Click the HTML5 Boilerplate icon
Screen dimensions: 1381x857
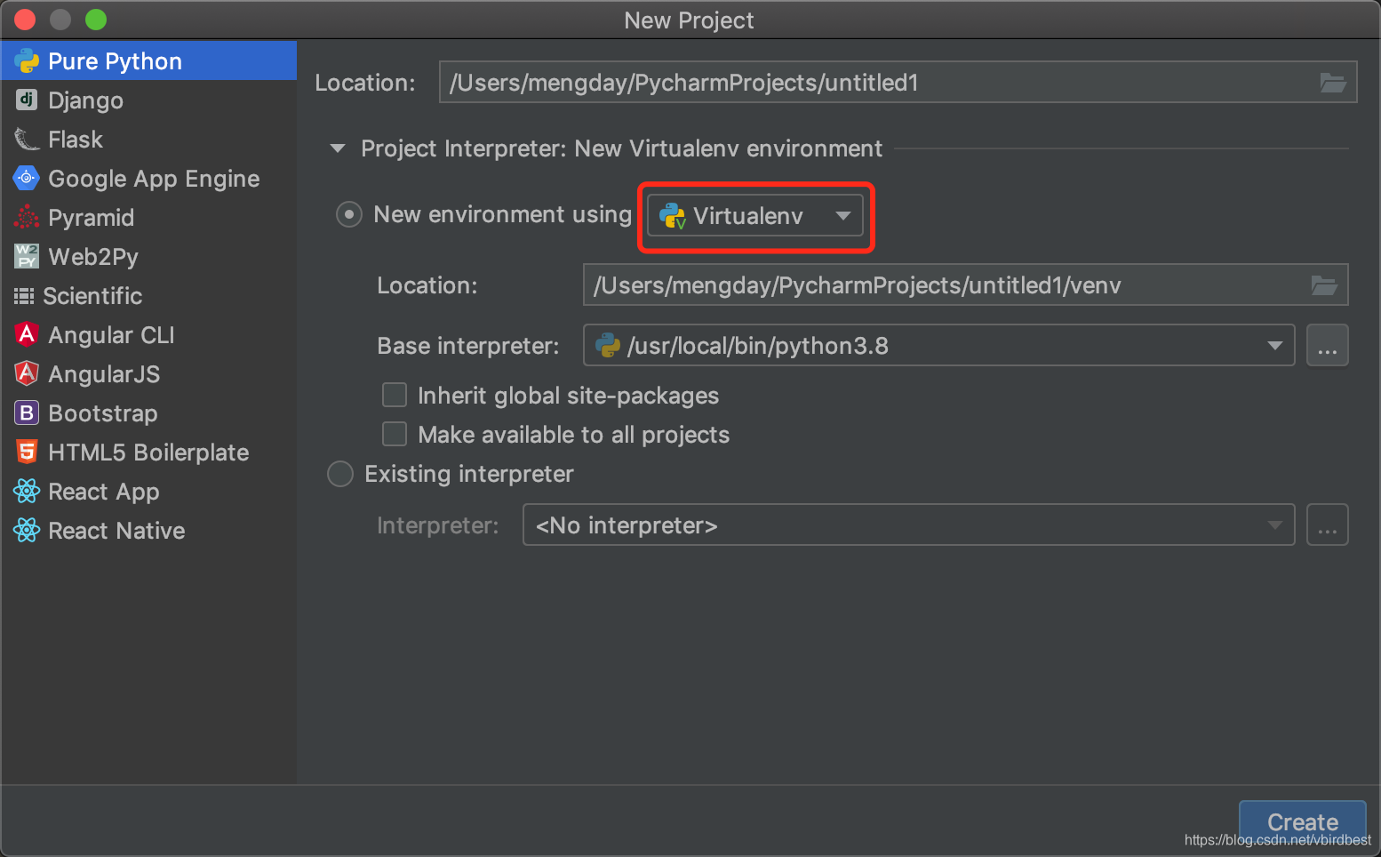click(27, 452)
